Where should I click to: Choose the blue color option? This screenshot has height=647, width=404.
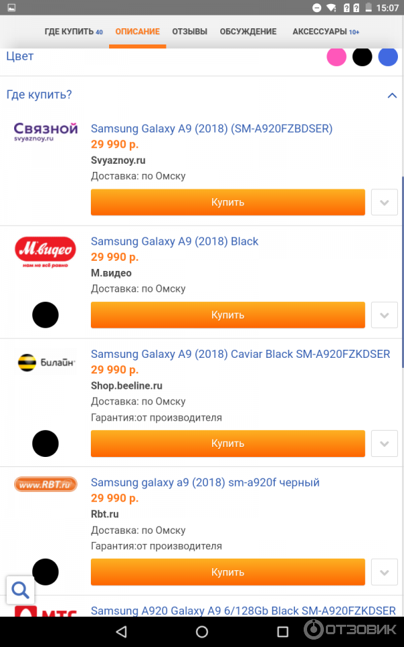point(388,57)
